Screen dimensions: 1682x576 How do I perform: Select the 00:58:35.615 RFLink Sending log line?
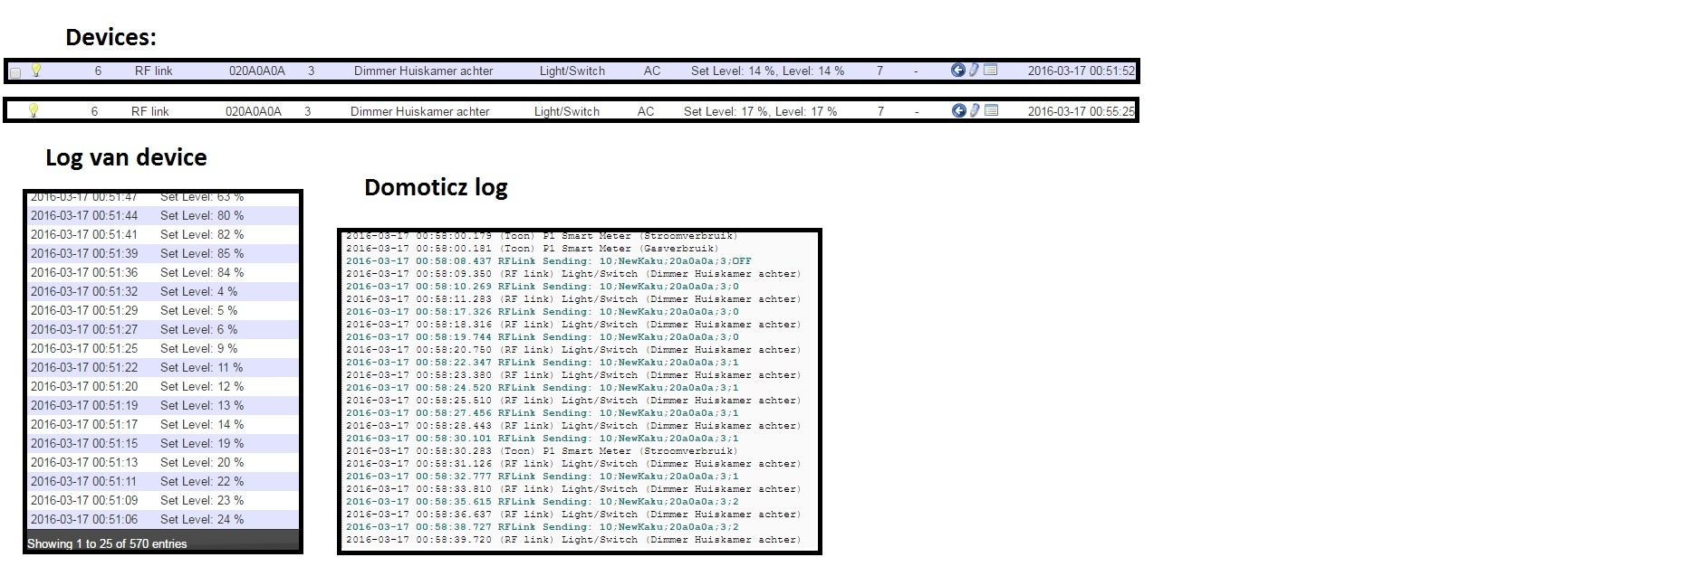(x=543, y=502)
